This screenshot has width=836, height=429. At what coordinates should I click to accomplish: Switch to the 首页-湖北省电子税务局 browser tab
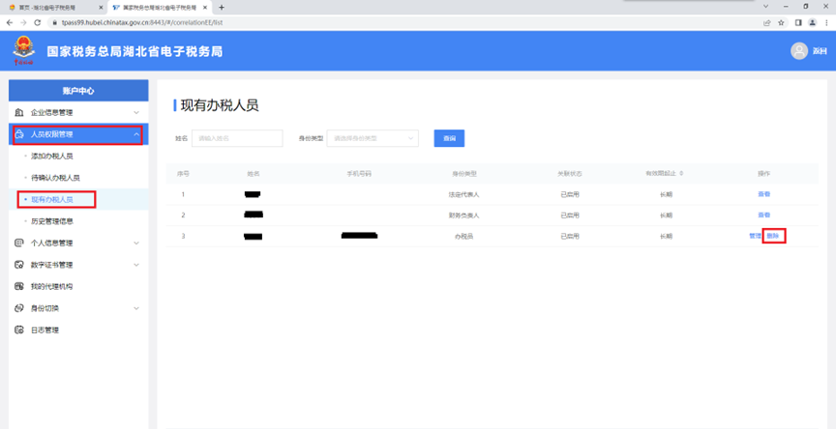[x=53, y=8]
